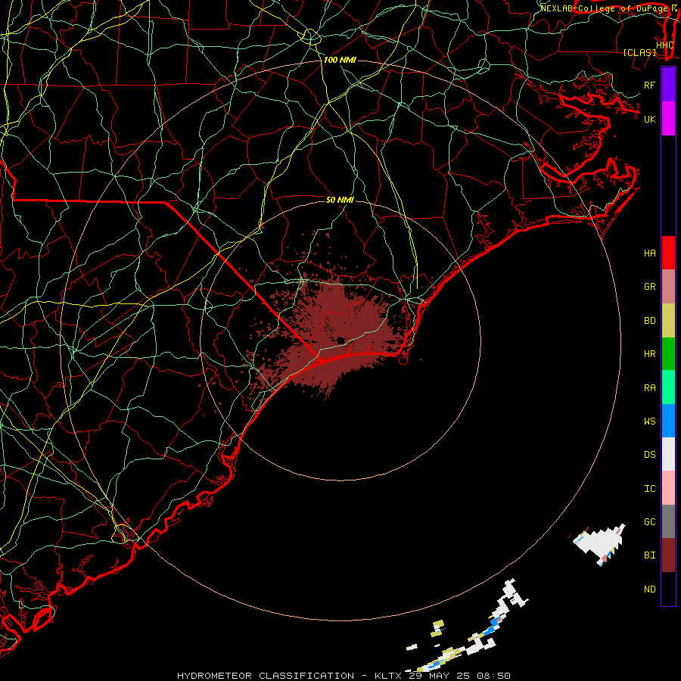Click the UK legend label
This screenshot has width=681, height=681.
650,119
